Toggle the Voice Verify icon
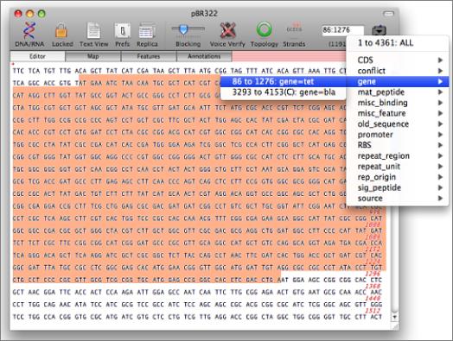453x341 pixels. [x=227, y=30]
